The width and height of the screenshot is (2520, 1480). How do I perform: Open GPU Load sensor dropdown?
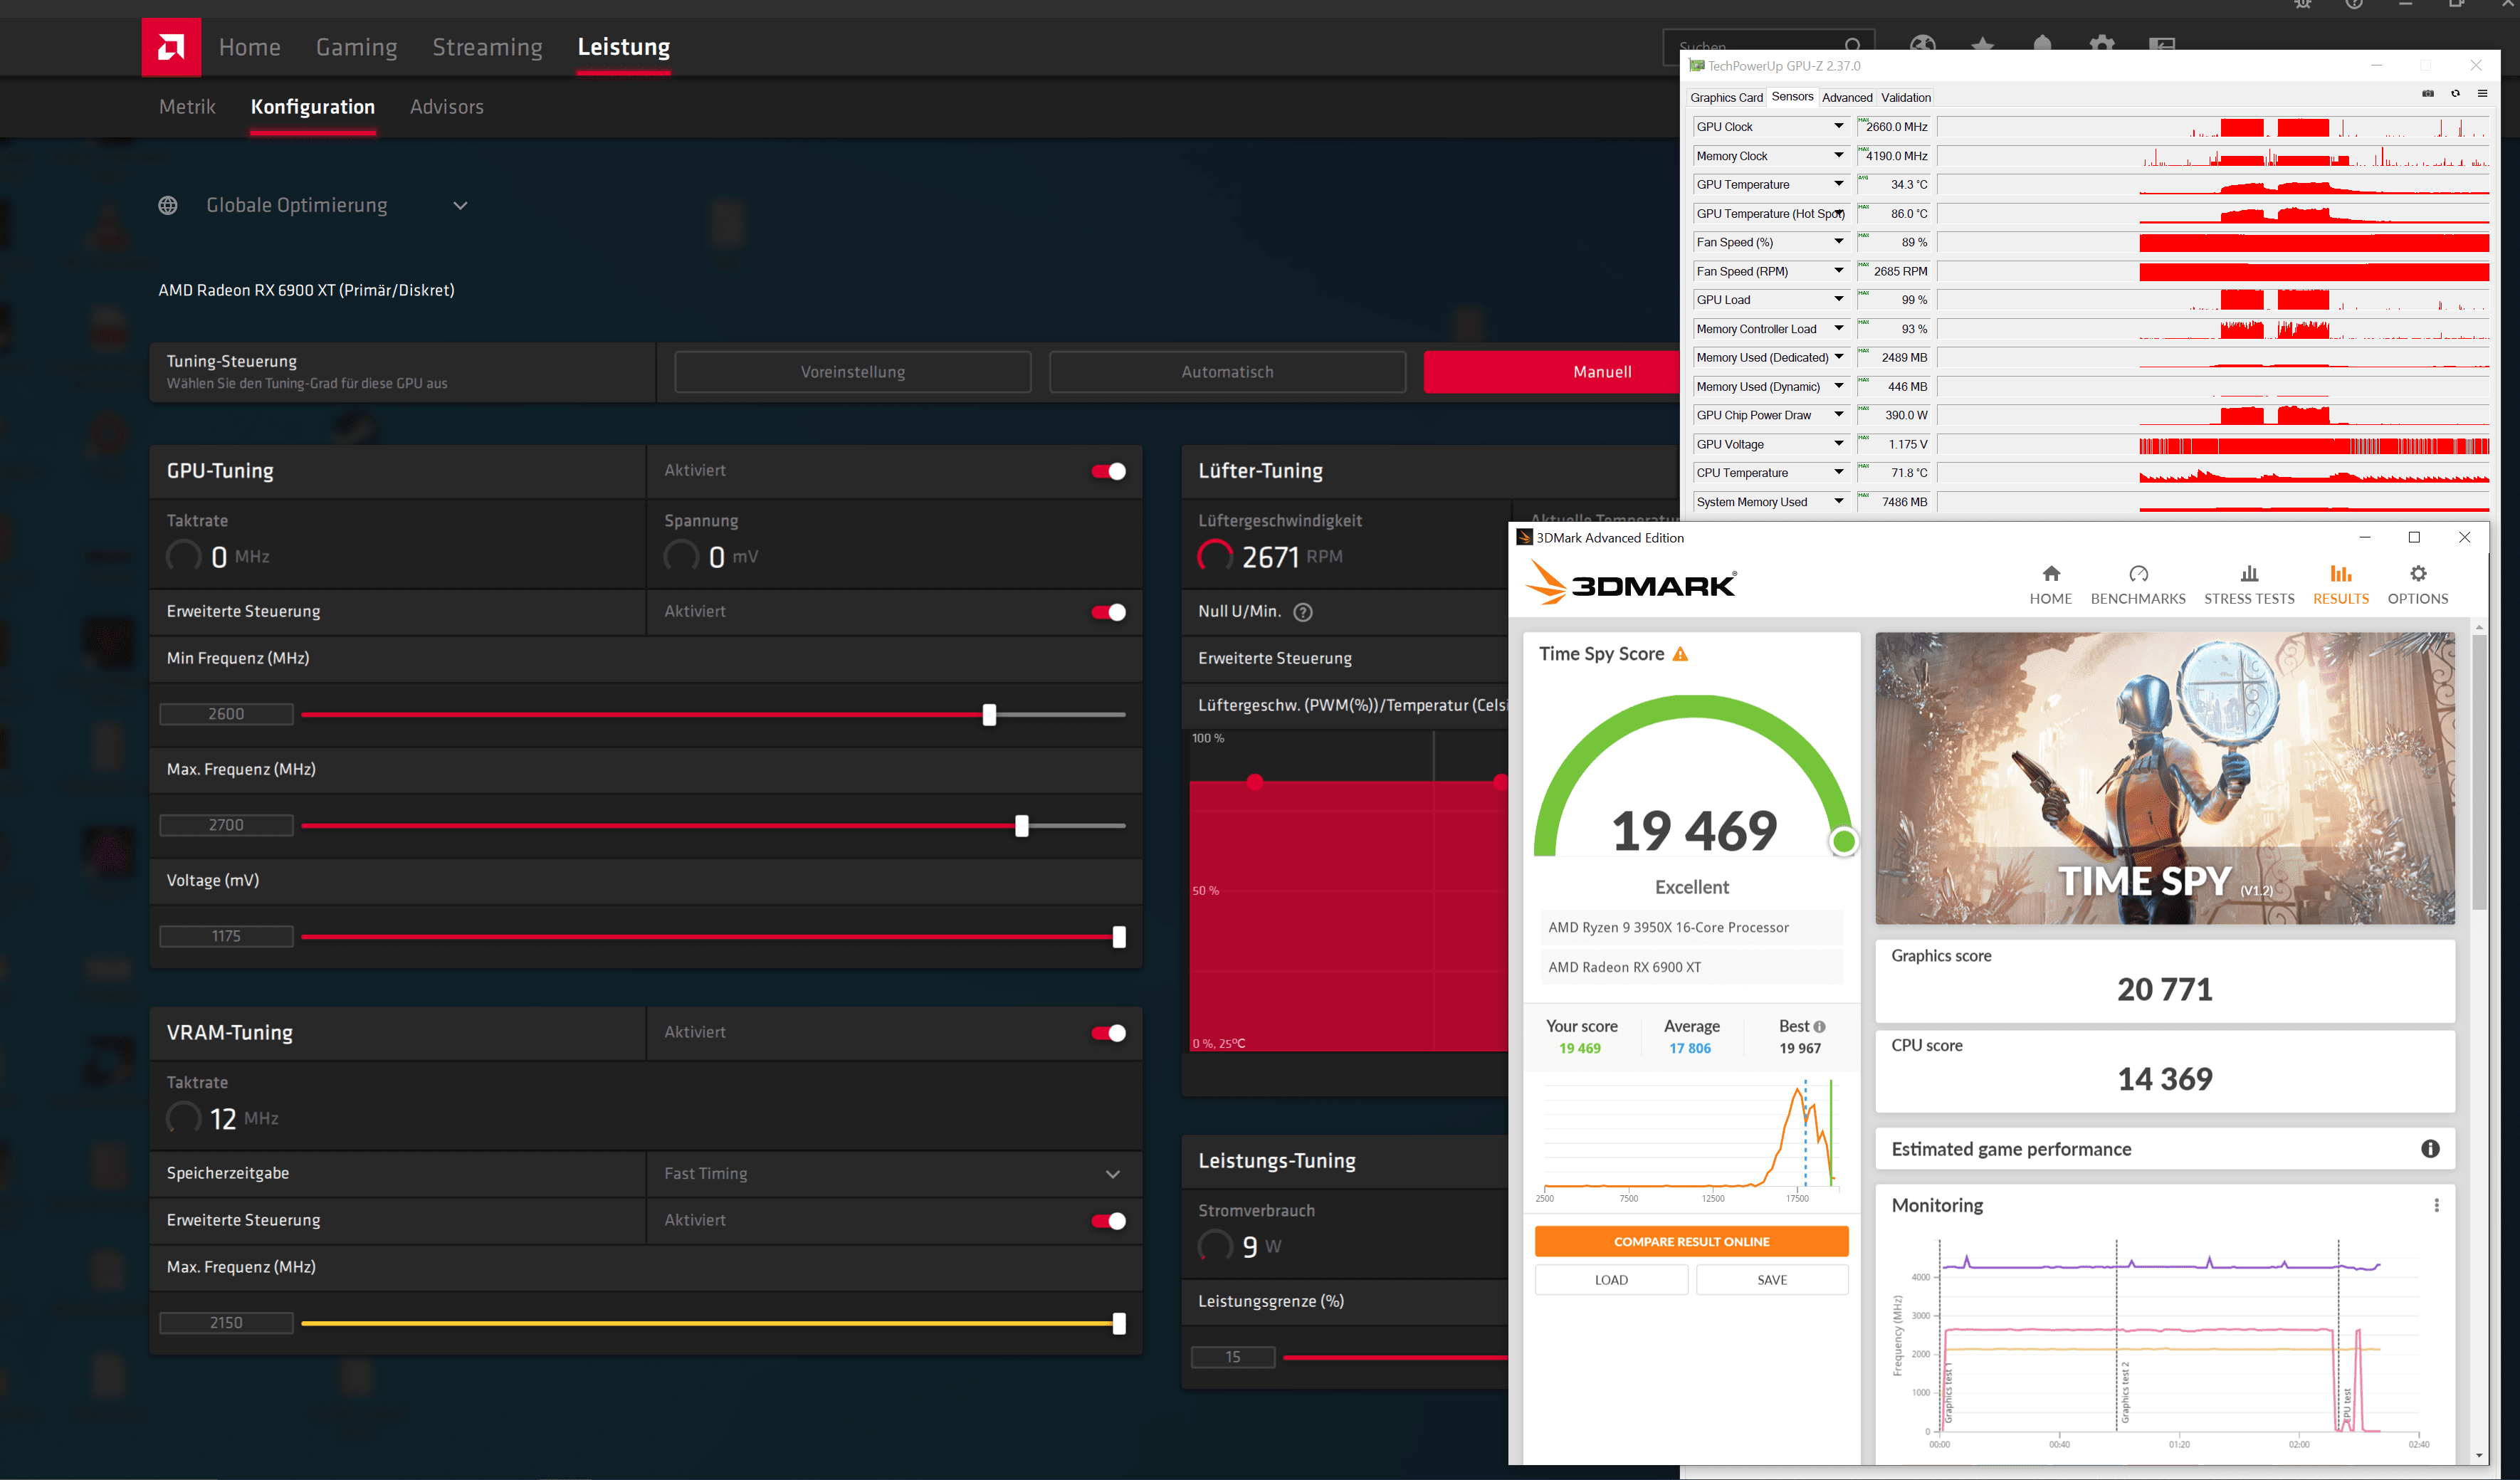point(1838,299)
